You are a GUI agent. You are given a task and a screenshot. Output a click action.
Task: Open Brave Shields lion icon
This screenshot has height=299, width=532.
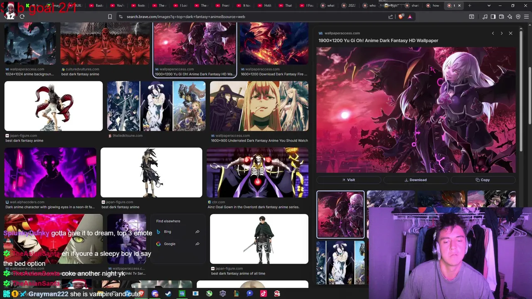(x=401, y=17)
